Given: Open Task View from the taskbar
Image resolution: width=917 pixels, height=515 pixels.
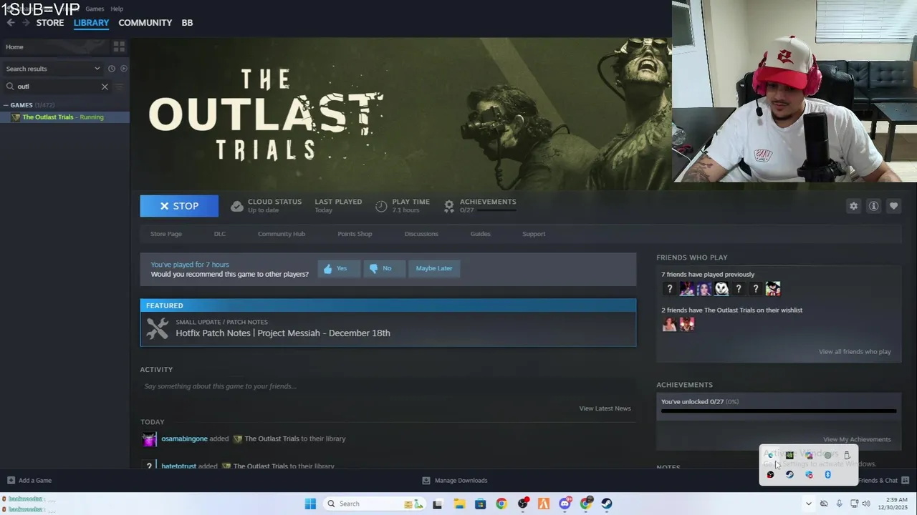Looking at the screenshot, I should pos(438,504).
